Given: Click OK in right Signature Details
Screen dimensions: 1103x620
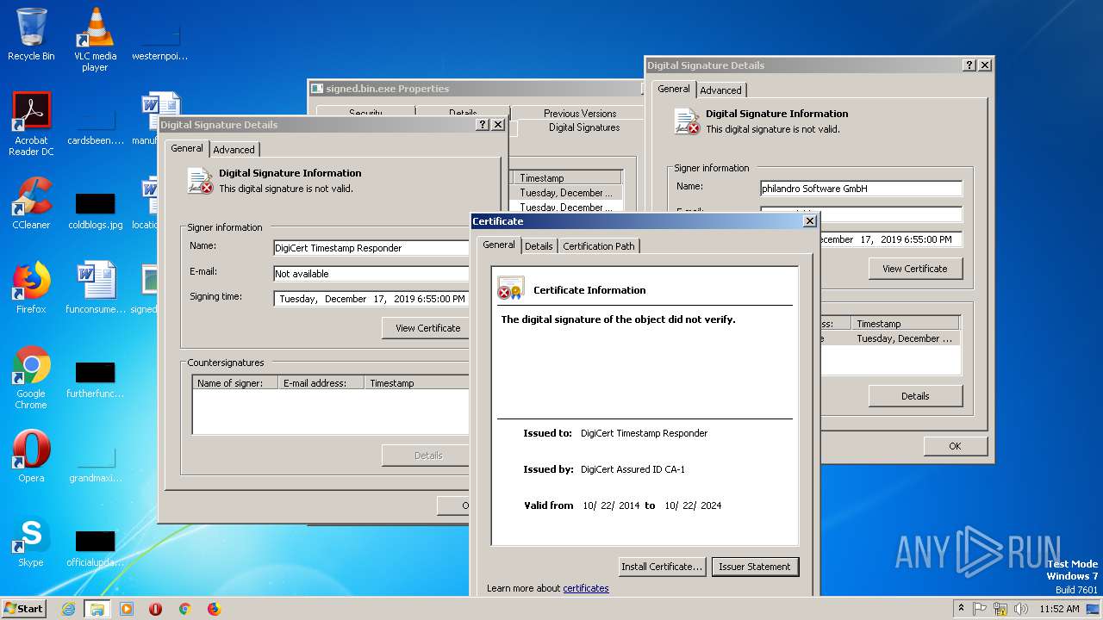Looking at the screenshot, I should click(955, 446).
